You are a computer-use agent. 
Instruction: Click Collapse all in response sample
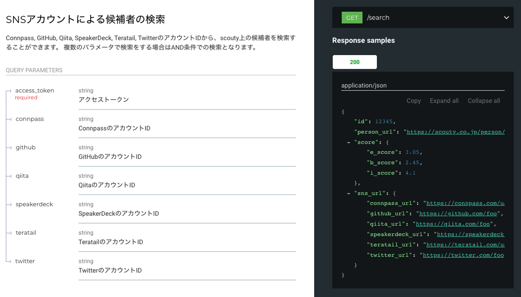(x=484, y=101)
